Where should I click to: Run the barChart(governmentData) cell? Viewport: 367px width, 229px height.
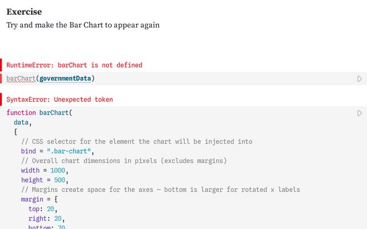point(360,78)
